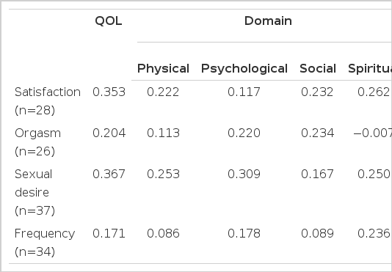
Task: Click Orgasm Psychological value 0.220
Action: click(244, 133)
